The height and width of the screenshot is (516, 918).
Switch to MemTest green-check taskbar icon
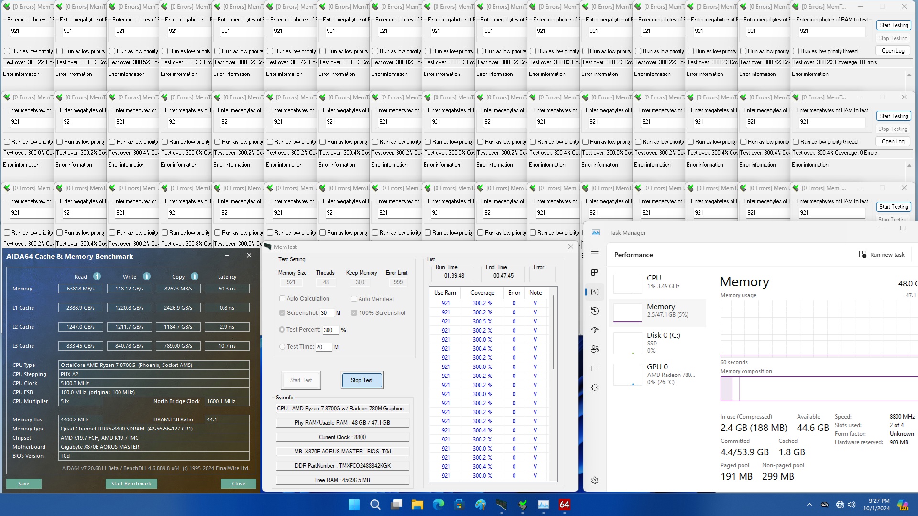pos(523,505)
